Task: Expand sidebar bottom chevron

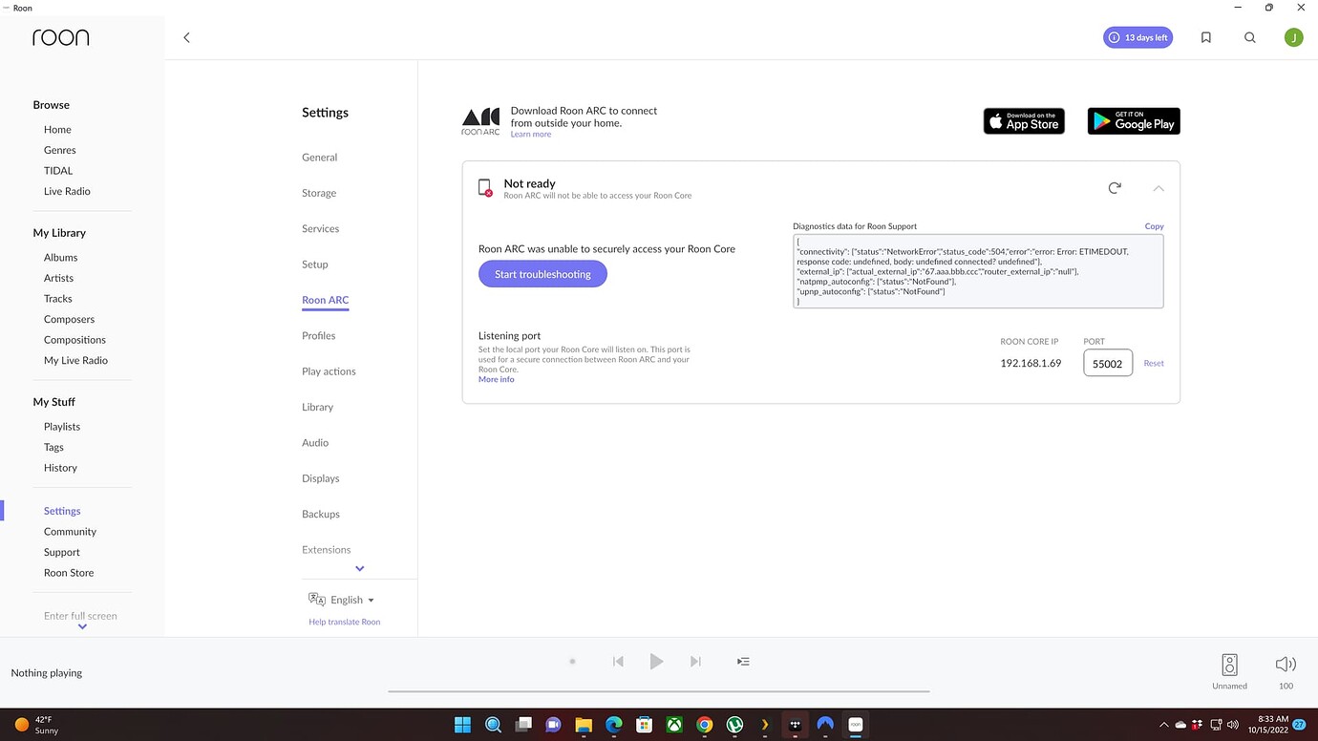Action: click(82, 627)
